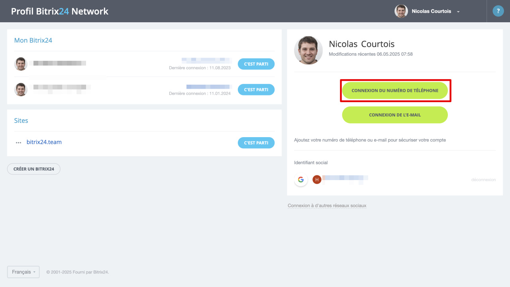
Task: Click the Nicolas Courtois profile name heading
Action: click(x=362, y=44)
